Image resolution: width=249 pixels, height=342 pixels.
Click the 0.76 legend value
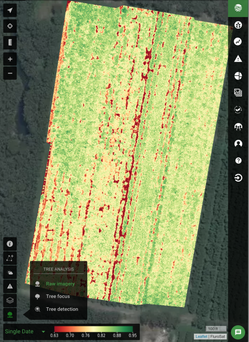click(x=86, y=335)
